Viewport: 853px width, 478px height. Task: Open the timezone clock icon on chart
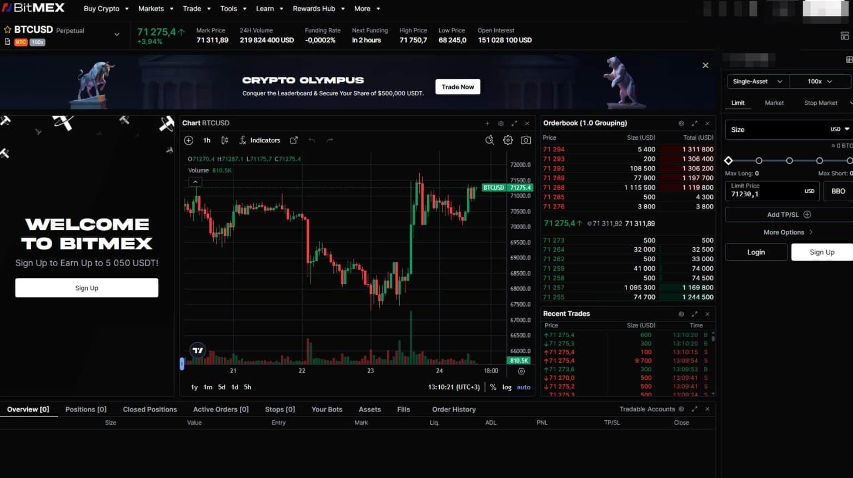tap(489, 140)
